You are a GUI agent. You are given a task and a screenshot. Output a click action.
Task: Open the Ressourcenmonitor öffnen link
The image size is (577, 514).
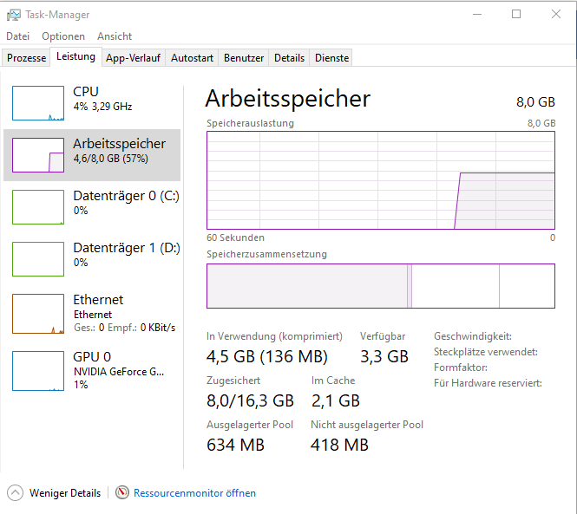click(194, 493)
